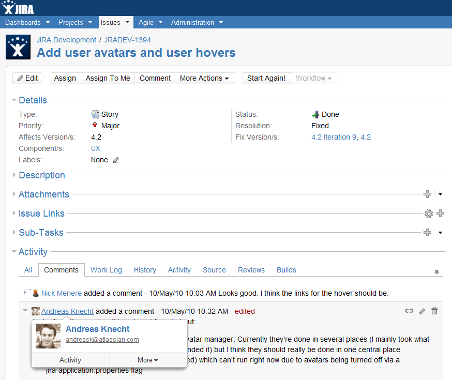
Task: Click the Major priority arrow icon
Action: pyautogui.click(x=95, y=125)
